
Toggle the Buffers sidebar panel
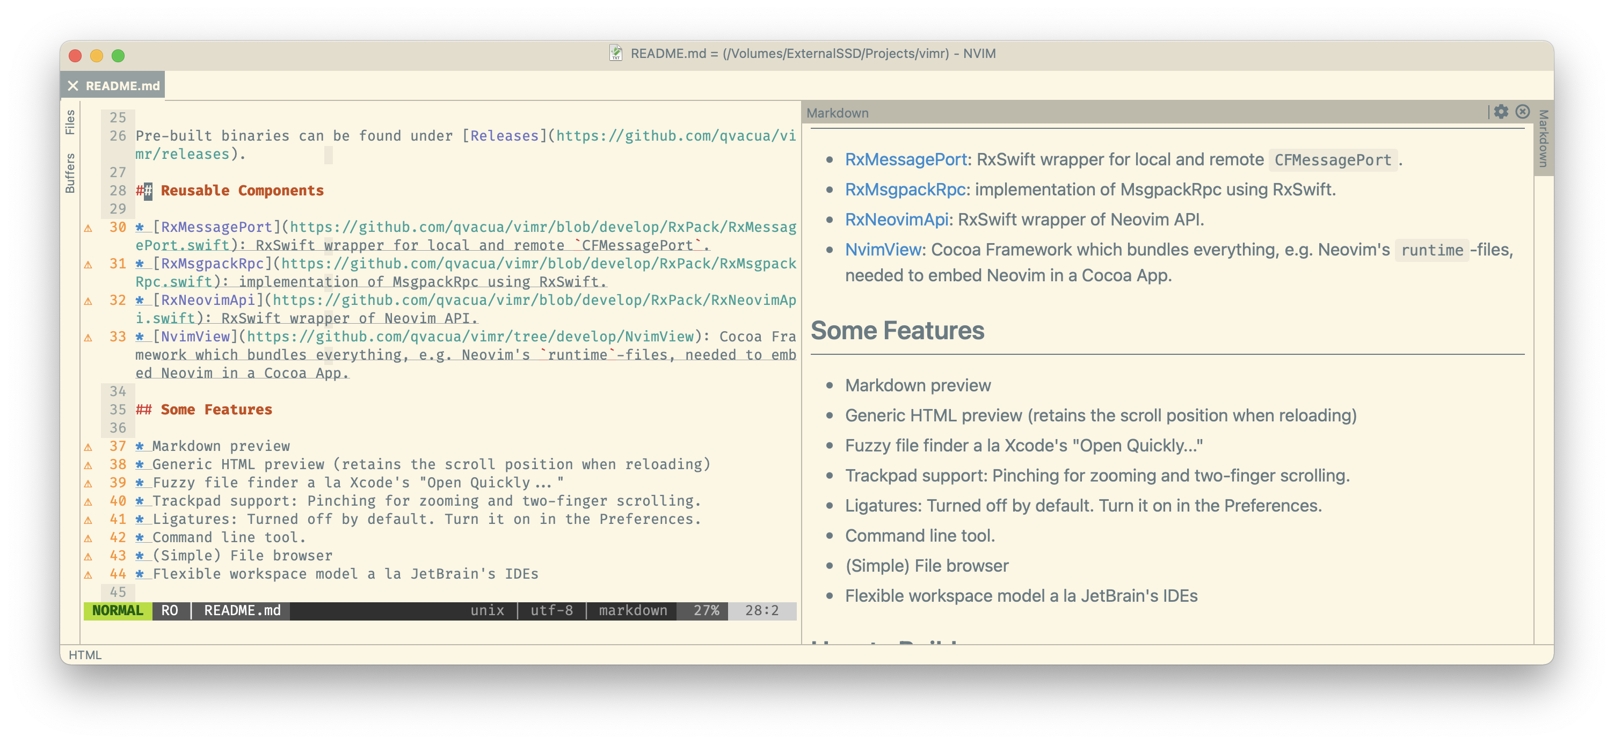(70, 173)
